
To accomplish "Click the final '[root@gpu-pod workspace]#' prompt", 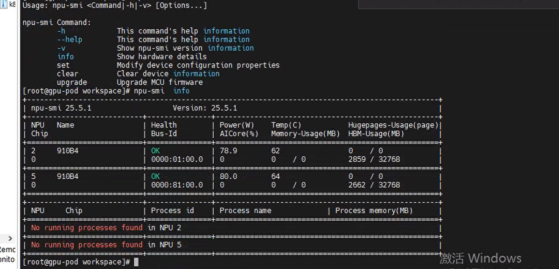I will [x=76, y=262].
